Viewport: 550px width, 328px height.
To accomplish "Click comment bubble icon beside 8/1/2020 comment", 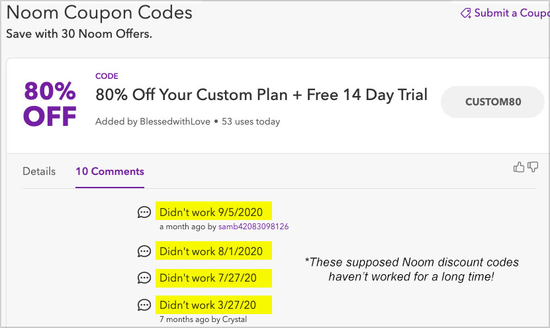I will pos(144,251).
